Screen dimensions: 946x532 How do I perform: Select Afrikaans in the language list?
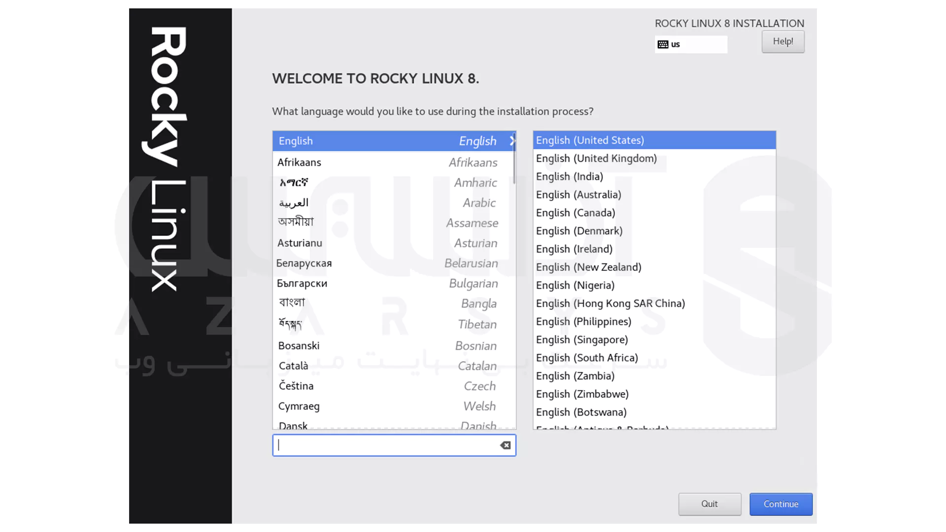pyautogui.click(x=393, y=162)
